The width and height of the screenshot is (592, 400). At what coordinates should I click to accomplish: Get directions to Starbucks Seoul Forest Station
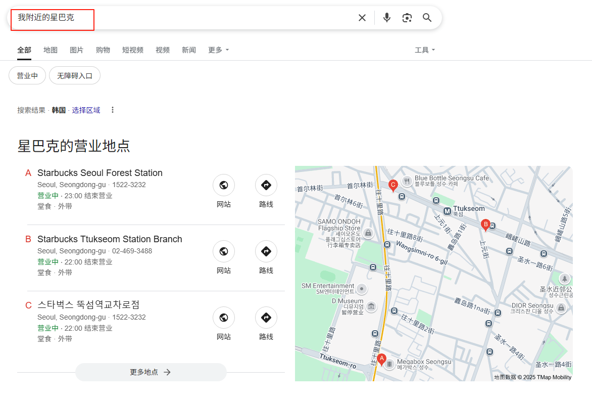click(266, 185)
